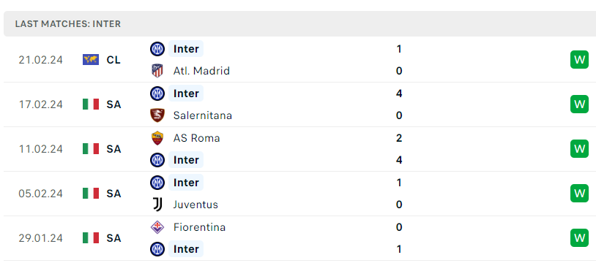Click W badge for Salernitana match
The image size is (596, 263).
click(x=579, y=104)
